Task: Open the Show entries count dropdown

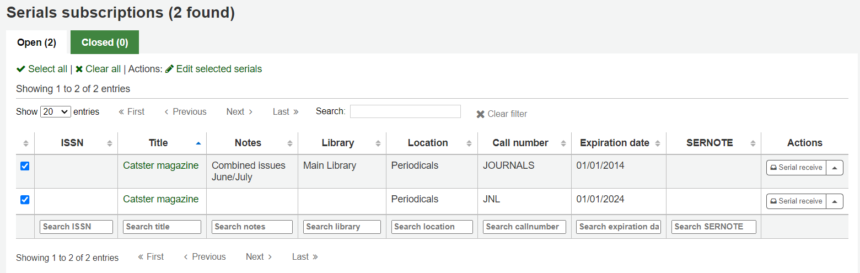Action: pyautogui.click(x=56, y=111)
